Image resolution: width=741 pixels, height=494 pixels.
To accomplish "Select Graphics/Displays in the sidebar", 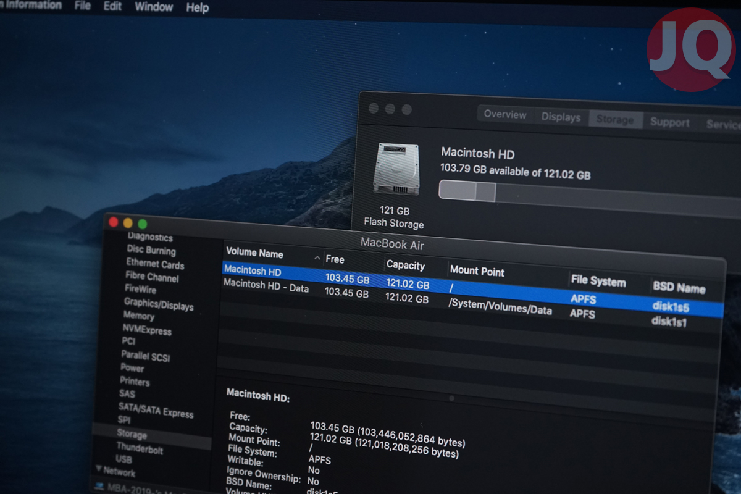I will (159, 304).
